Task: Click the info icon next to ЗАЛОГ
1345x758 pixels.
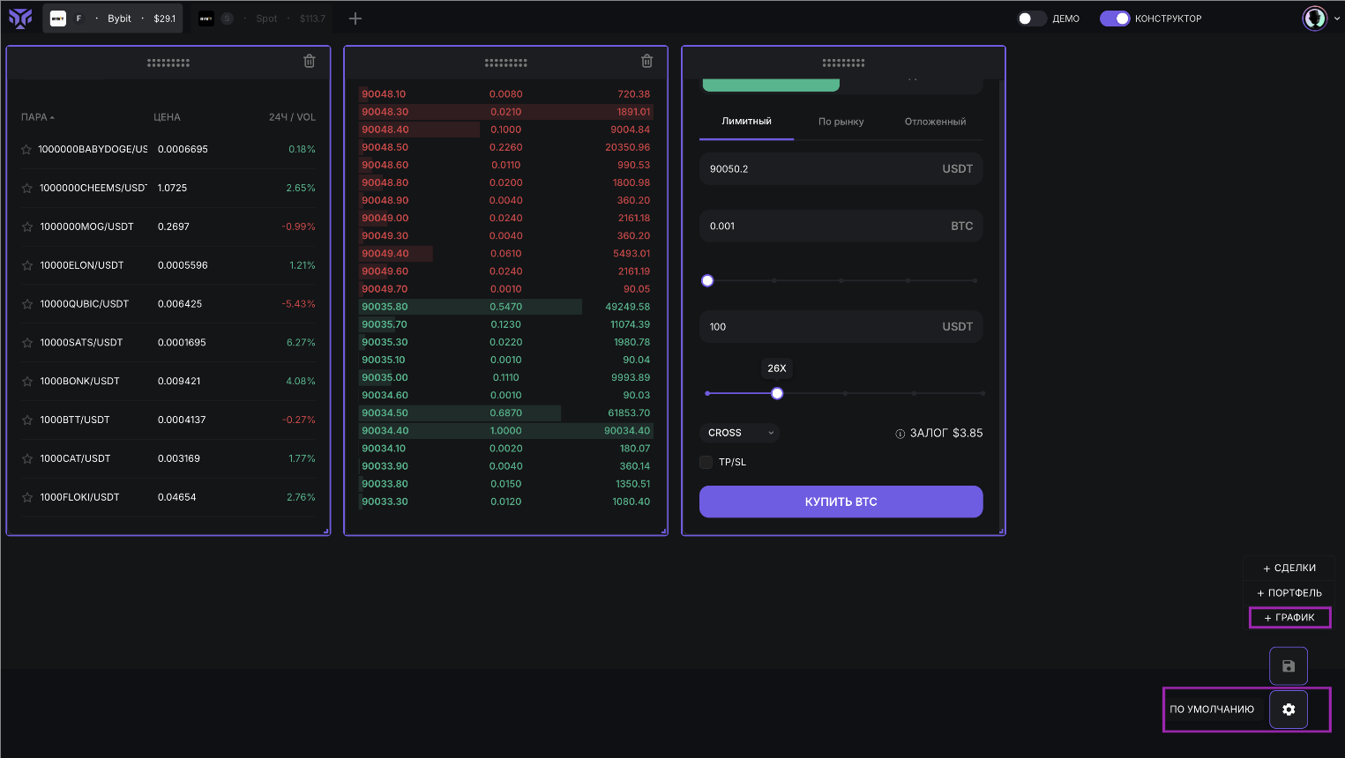Action: (900, 434)
